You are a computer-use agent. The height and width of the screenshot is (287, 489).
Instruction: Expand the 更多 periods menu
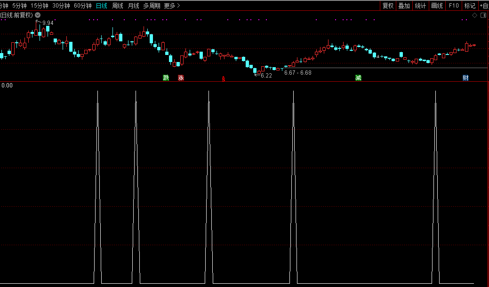tap(172, 6)
